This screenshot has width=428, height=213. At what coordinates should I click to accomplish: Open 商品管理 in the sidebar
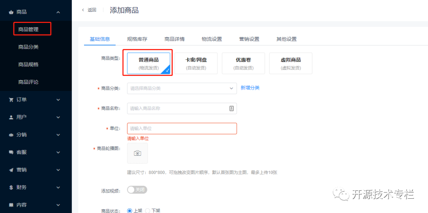29,30
